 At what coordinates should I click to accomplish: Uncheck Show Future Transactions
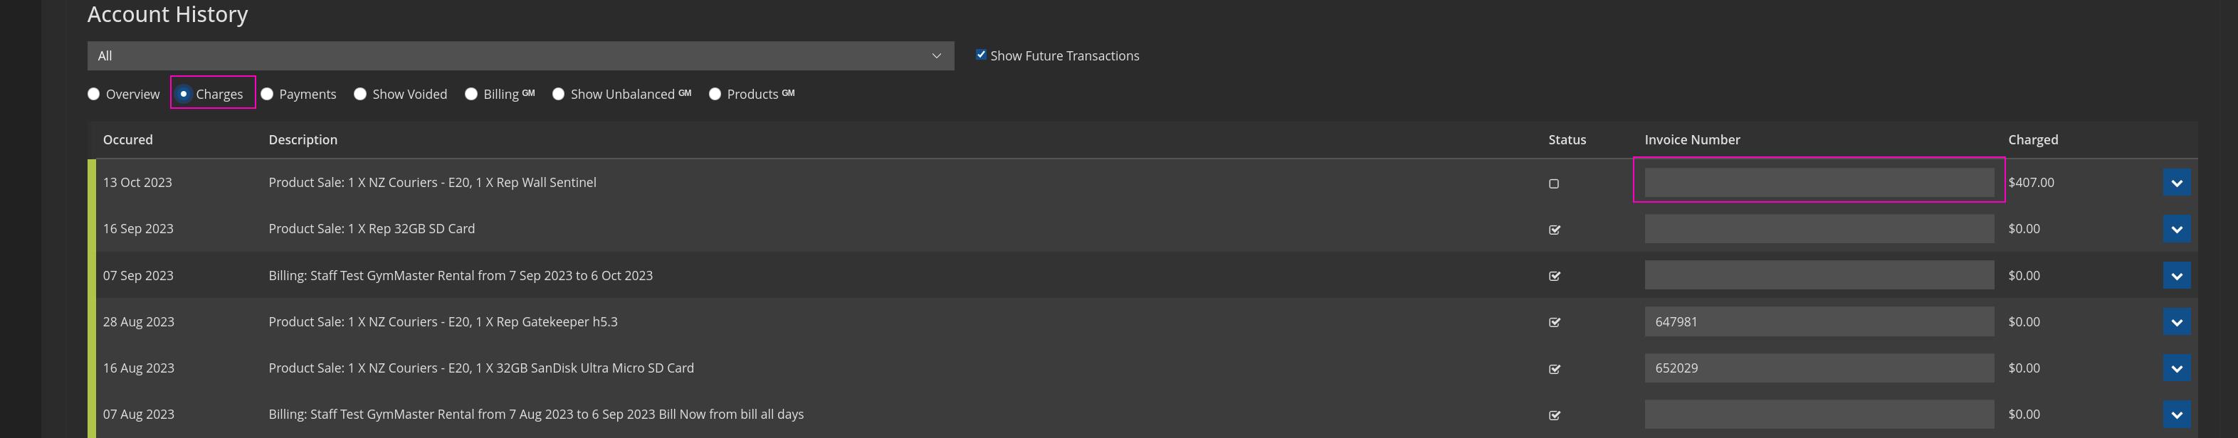tap(981, 55)
